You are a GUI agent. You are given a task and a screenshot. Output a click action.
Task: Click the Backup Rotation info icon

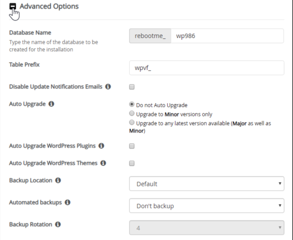[58, 225]
